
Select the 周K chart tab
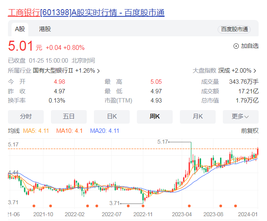[x=155, y=117]
